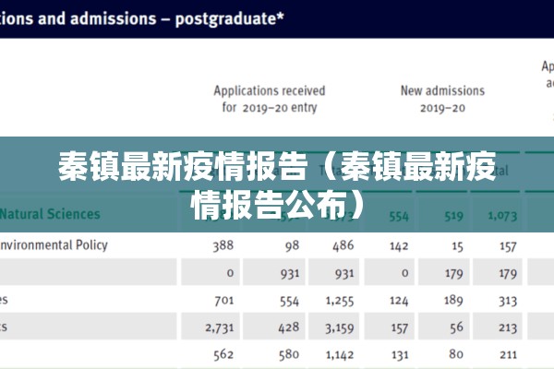Select the value 562
Viewport: 554px width, 369px height.
223,354
